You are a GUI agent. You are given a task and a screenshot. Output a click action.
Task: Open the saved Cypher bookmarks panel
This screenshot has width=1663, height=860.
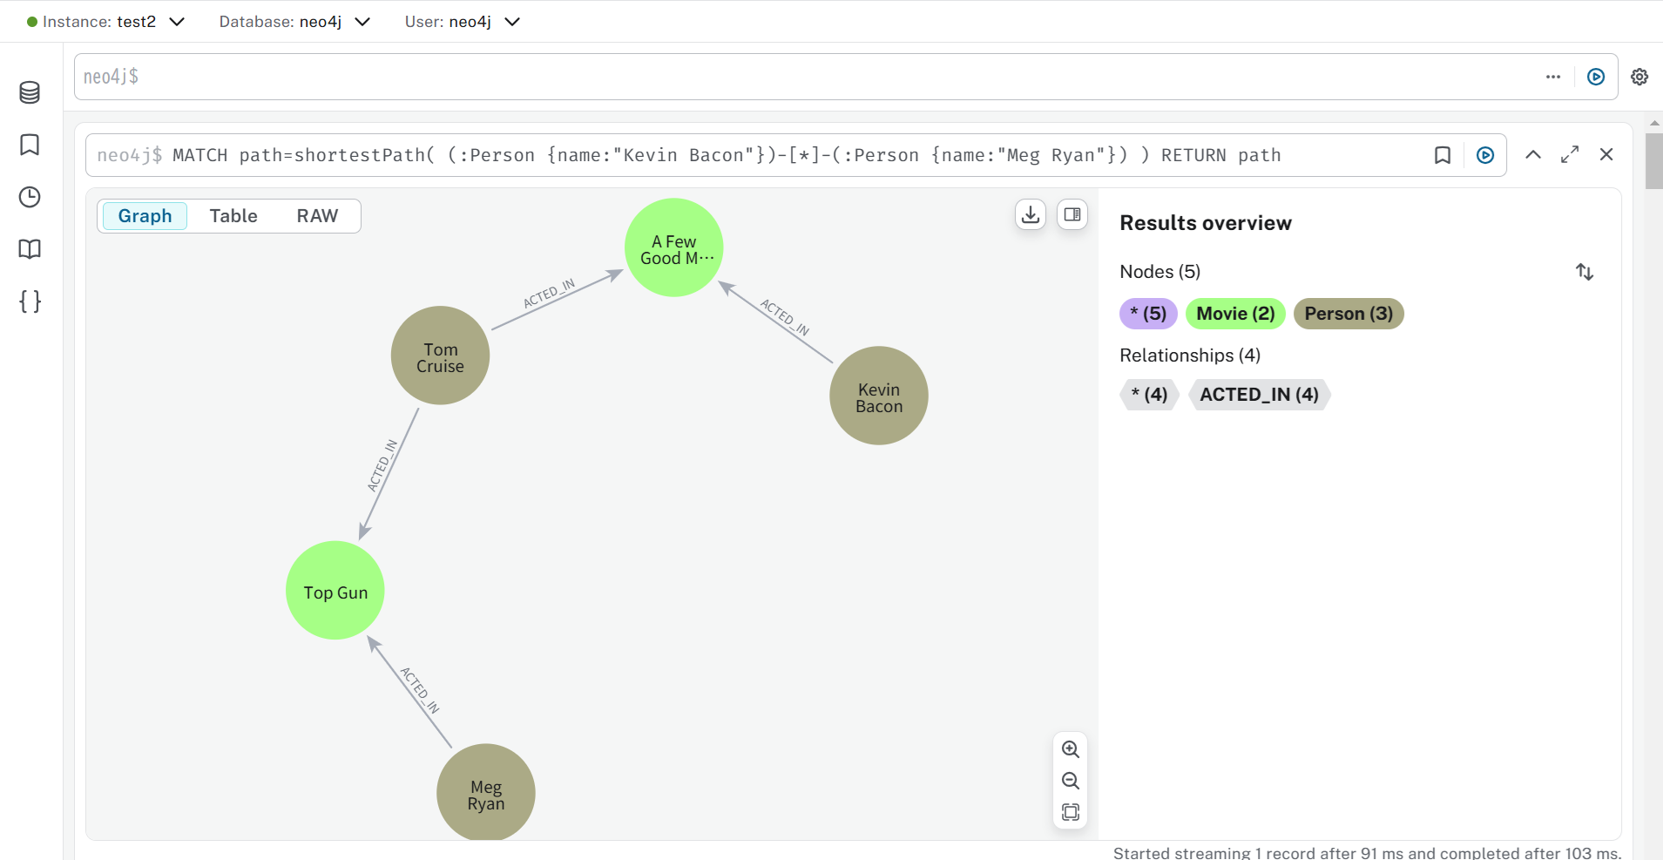(x=29, y=146)
